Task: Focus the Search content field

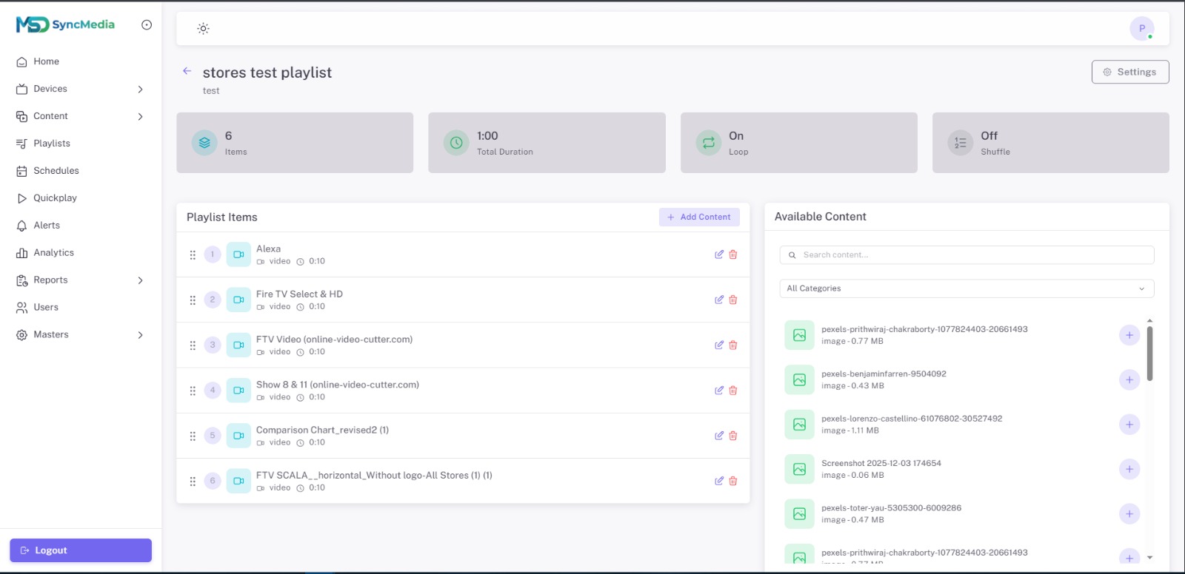Action: coord(967,254)
